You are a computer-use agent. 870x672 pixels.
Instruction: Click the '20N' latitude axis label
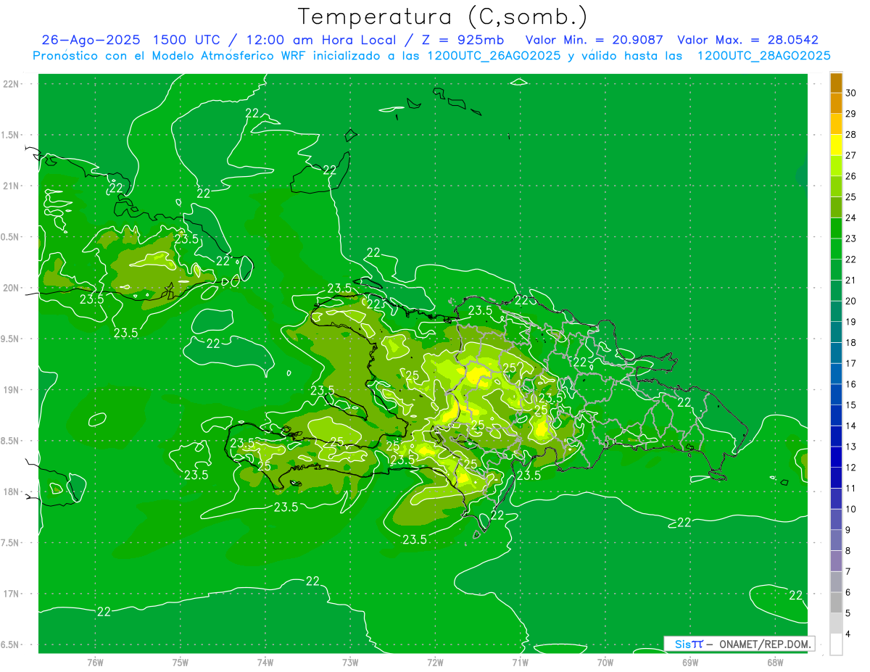point(10,288)
